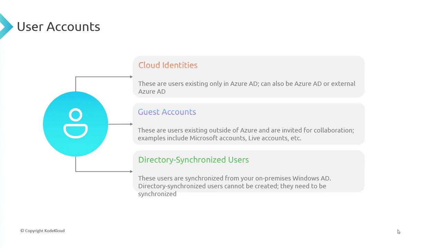Click the arrowhead pointing to Directory-Synchronized Users
This screenshot has height=248, width=441.
point(131,171)
